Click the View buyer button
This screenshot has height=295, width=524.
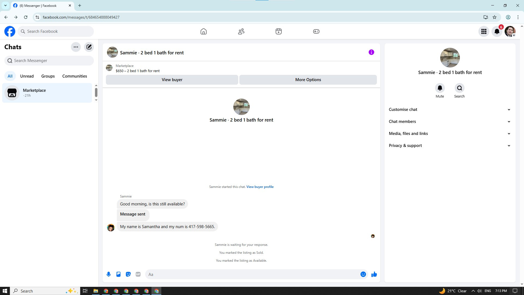[172, 80]
